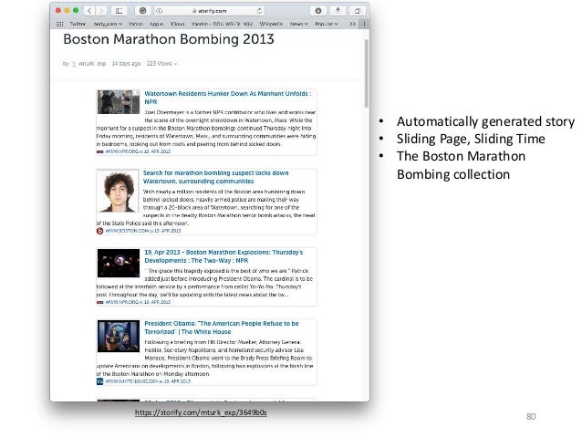The height and width of the screenshot is (437, 582).
Task: Zoom Safari with the green button
Action: [x=76, y=10]
